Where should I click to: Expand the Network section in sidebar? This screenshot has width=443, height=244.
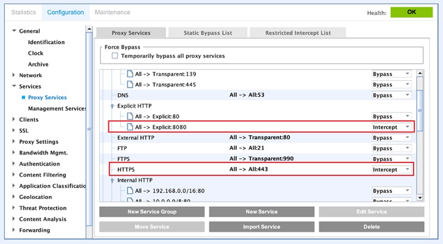[x=15, y=75]
